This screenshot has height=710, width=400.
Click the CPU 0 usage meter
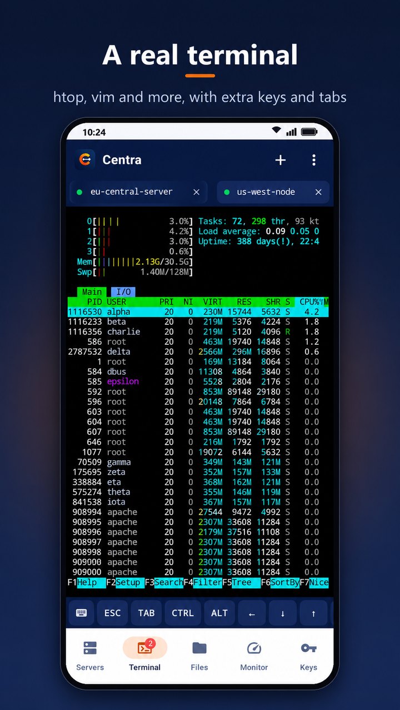[140, 221]
